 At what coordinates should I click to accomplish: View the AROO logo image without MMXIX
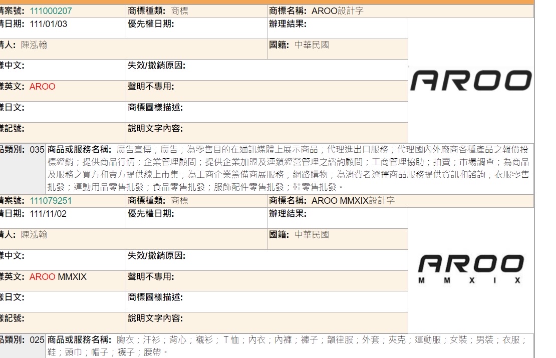pos(471,81)
